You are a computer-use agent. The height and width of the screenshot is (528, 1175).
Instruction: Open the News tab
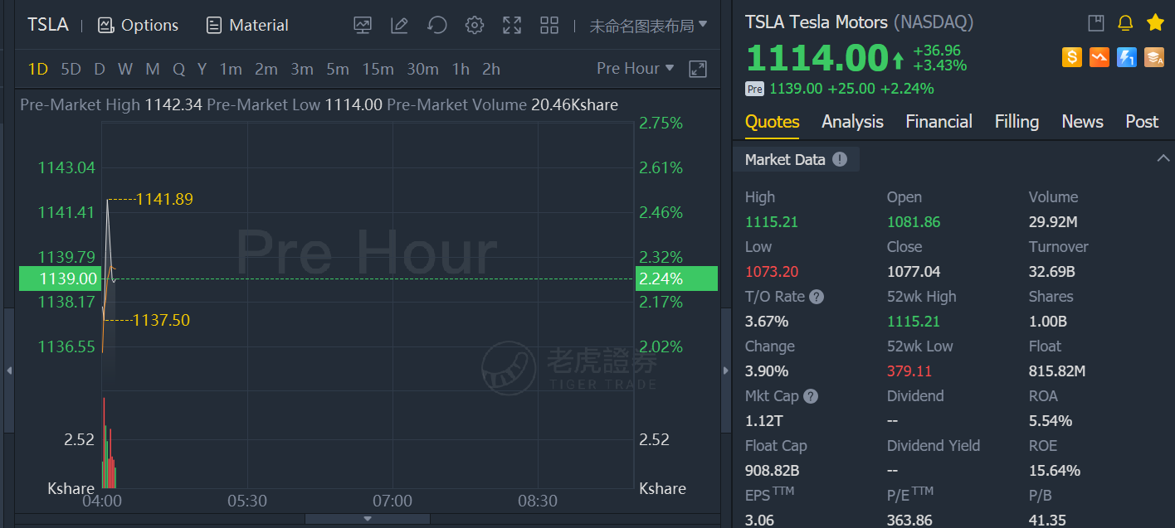coord(1082,122)
